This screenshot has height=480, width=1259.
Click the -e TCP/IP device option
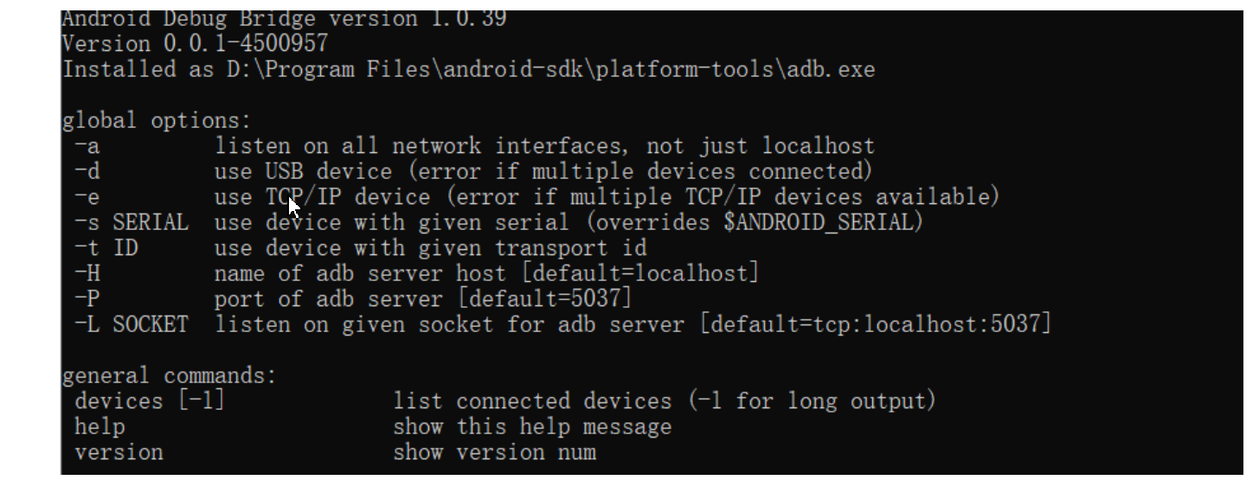coord(87,197)
